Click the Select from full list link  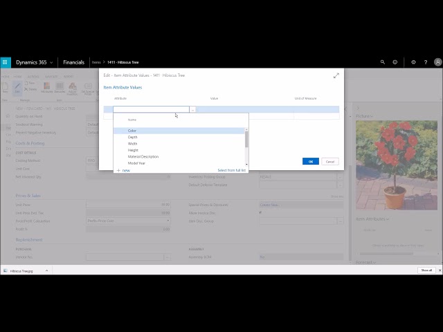pos(231,169)
